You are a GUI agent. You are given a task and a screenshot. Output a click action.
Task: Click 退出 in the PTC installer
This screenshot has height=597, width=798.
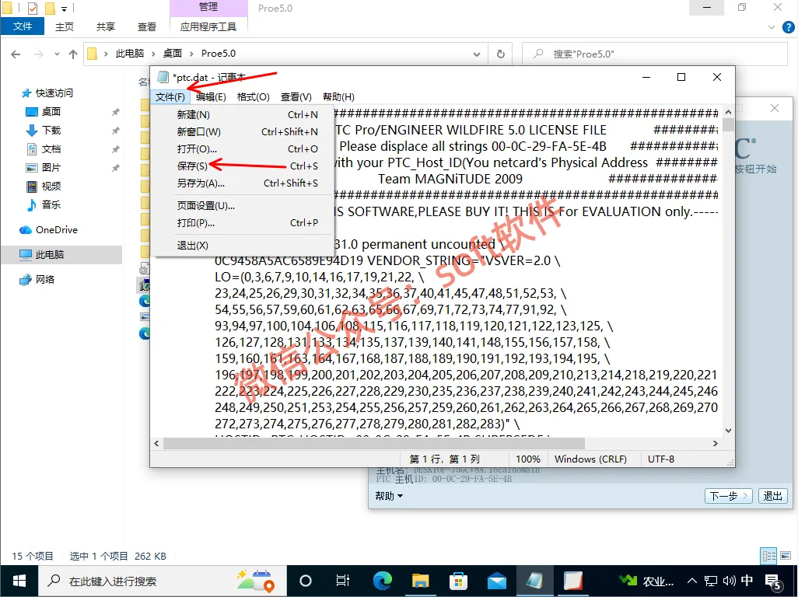[772, 496]
